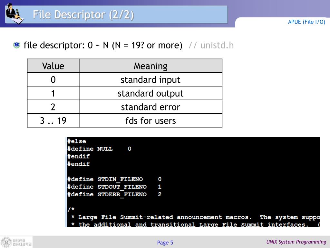Click the "standard error" table cell
This screenshot has height=248, width=330.
click(x=150, y=107)
